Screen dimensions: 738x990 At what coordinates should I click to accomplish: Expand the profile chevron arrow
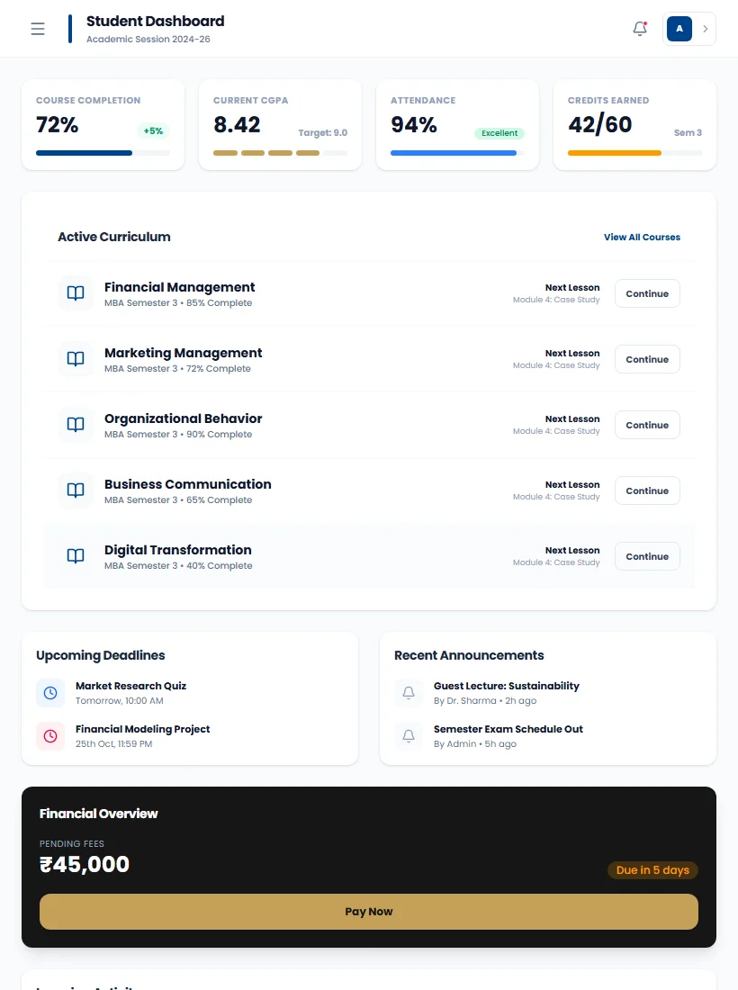pos(706,29)
